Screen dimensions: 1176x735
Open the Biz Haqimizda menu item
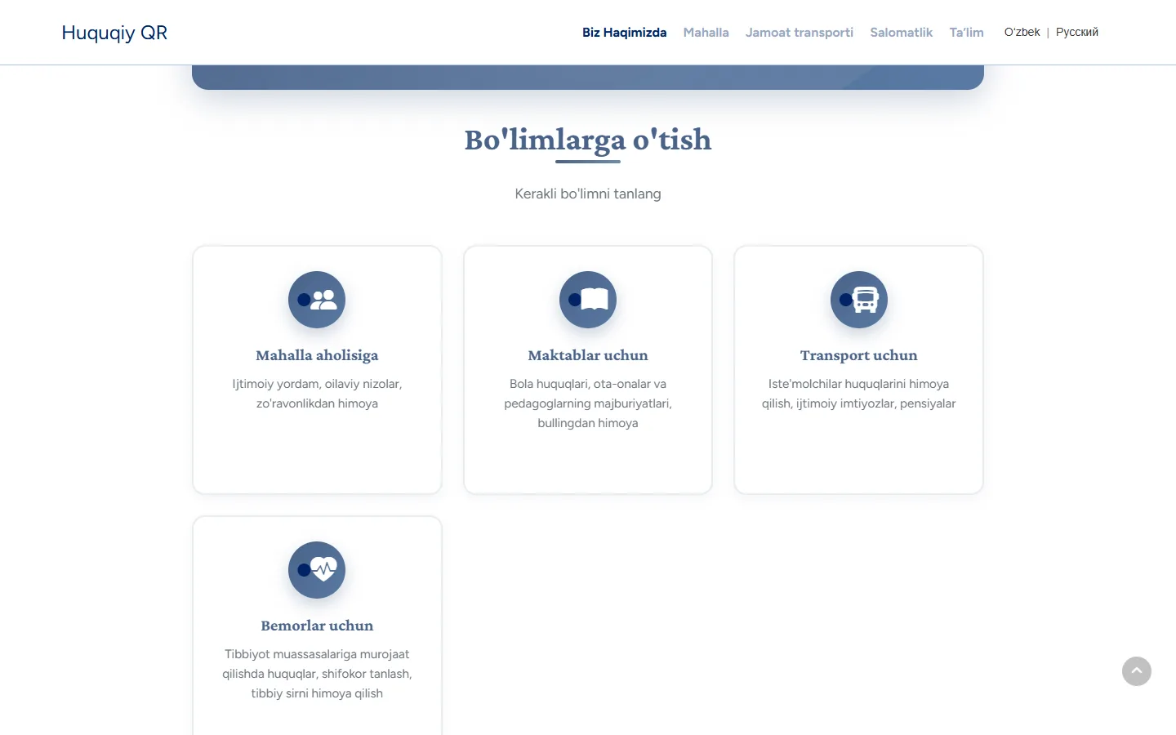pos(624,33)
